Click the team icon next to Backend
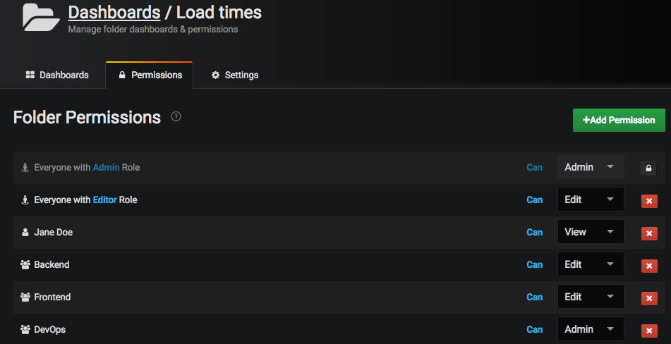The height and width of the screenshot is (344, 671). pos(25,264)
